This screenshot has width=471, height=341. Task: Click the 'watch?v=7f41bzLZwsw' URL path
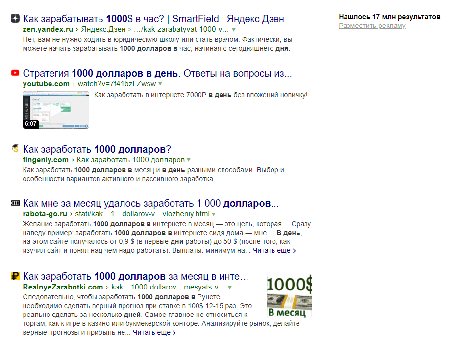[x=117, y=84]
